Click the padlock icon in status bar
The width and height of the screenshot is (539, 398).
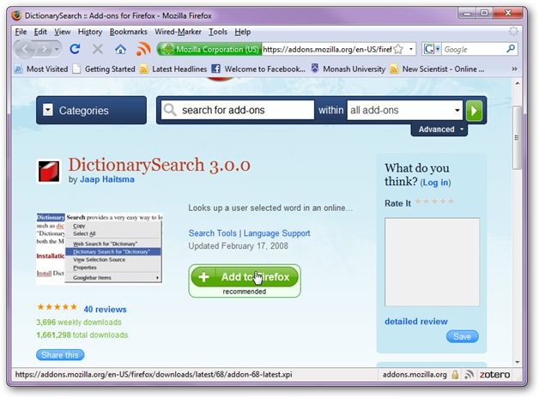455,374
